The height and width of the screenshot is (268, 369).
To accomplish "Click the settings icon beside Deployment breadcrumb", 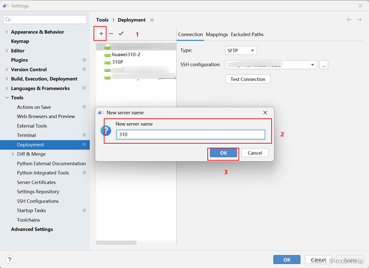I will 151,20.
